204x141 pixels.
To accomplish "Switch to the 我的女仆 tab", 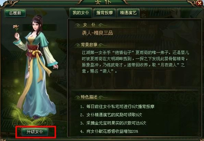I will [x=81, y=13].
